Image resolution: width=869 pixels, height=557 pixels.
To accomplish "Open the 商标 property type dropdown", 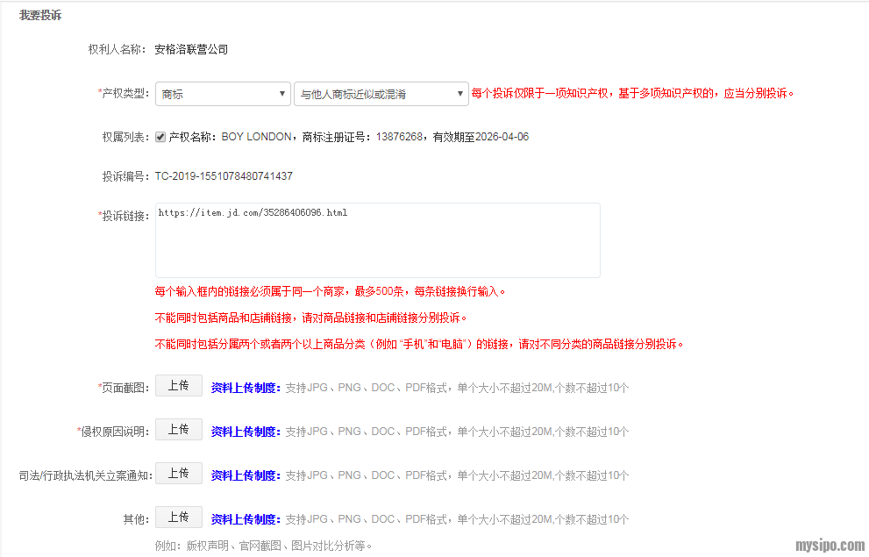I will (223, 94).
